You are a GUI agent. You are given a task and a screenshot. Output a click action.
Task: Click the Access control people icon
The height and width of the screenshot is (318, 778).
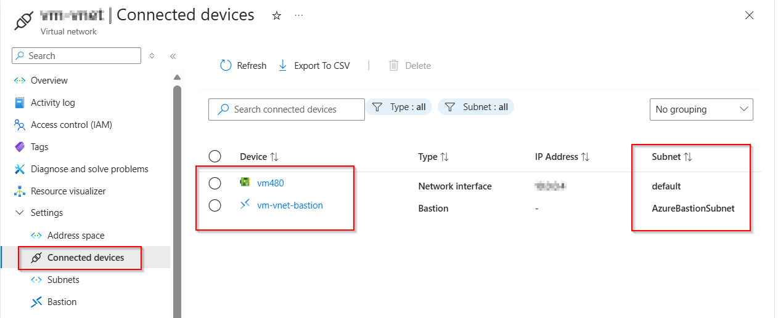(x=19, y=125)
